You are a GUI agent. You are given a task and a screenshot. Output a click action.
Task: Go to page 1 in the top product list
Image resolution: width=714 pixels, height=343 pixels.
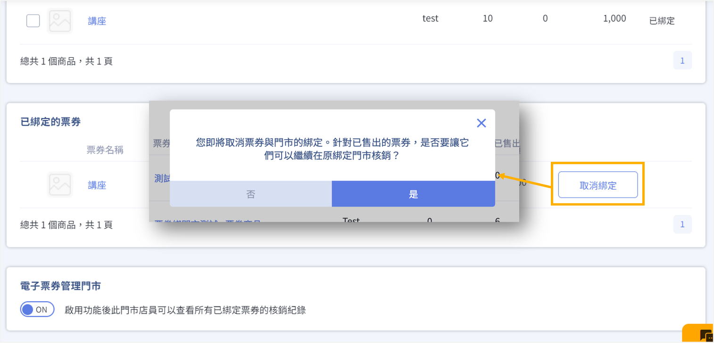coord(682,60)
